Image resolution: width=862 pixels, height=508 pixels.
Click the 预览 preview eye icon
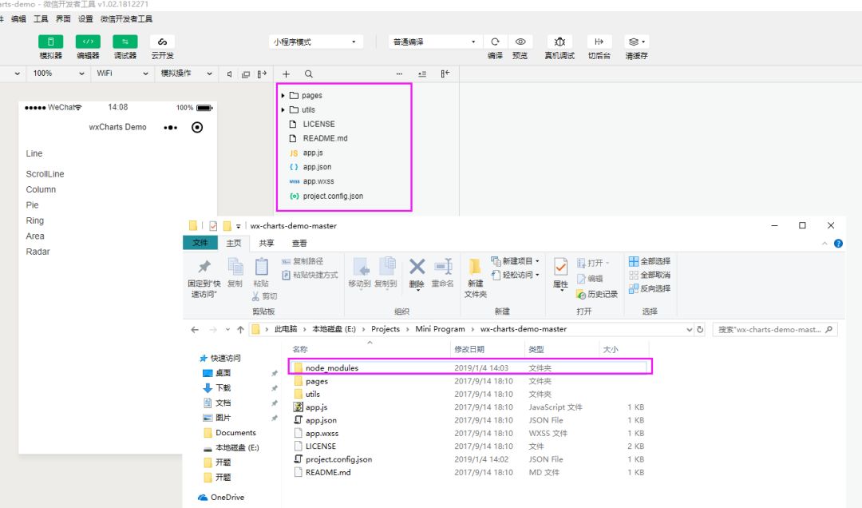click(520, 42)
